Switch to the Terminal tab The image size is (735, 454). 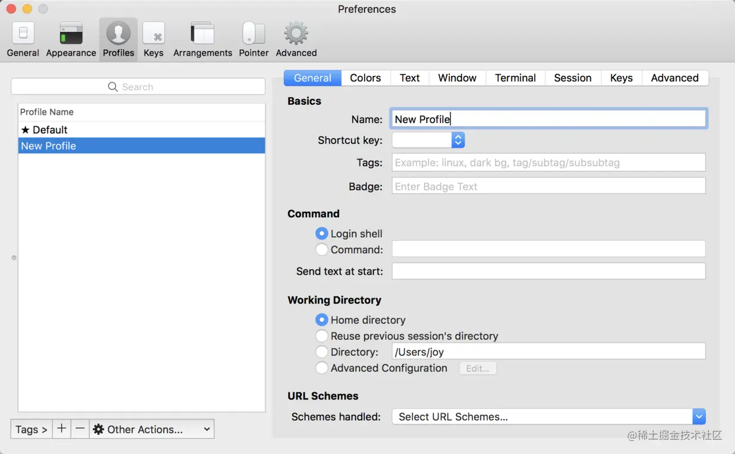[x=515, y=78]
